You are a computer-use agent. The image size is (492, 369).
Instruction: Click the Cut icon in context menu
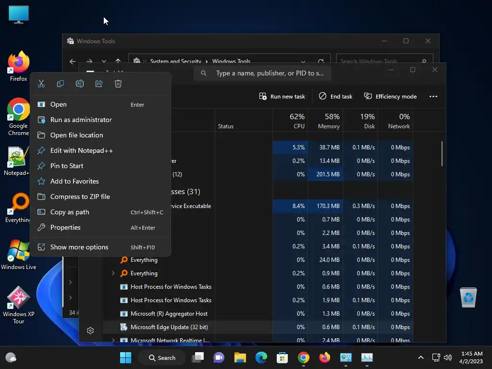41,84
